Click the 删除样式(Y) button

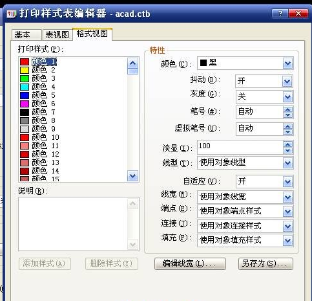[x=112, y=263]
